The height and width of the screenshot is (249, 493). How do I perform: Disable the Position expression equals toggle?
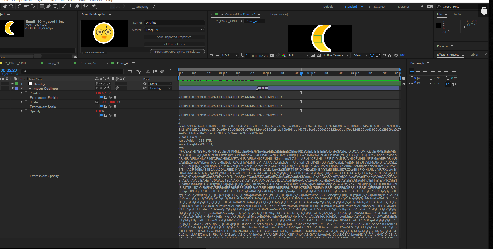[x=101, y=97]
